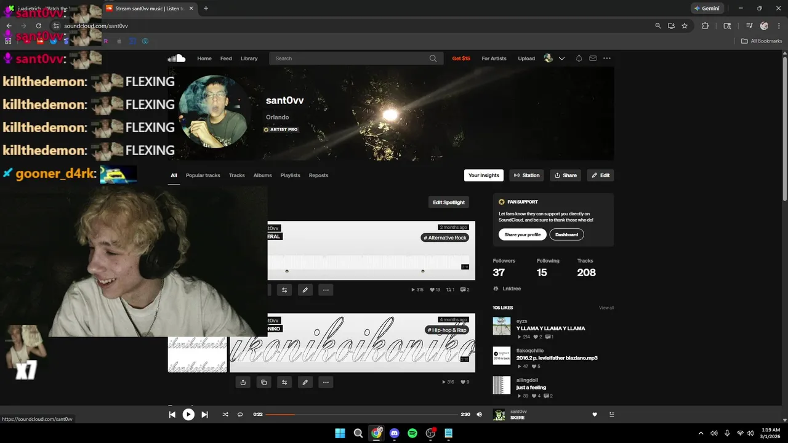Image resolution: width=788 pixels, height=443 pixels.
Task: Edit the Hip-hop & Rap track via pencil icon
Action: point(305,382)
